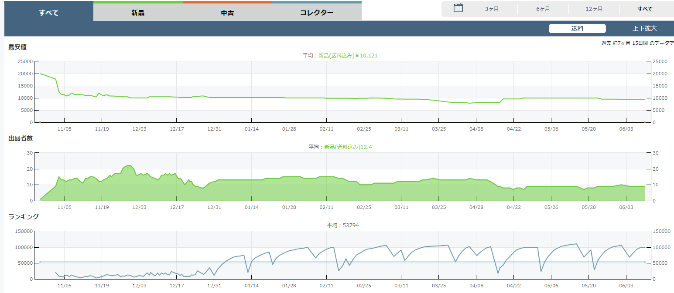674x293 pixels.
Task: Click the calendar icon beside period options
Action: point(458,8)
